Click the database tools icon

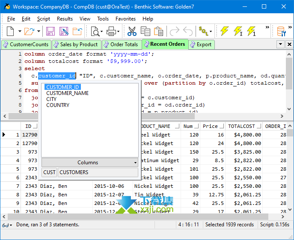point(281,31)
